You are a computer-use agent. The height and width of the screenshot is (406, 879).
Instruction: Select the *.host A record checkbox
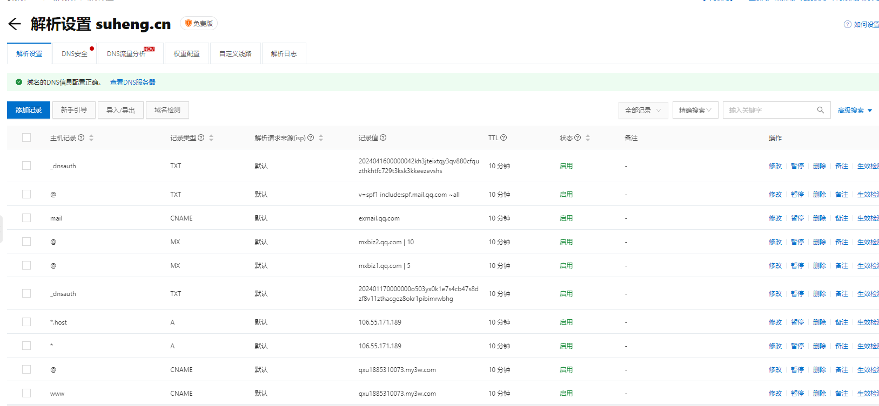pos(26,322)
